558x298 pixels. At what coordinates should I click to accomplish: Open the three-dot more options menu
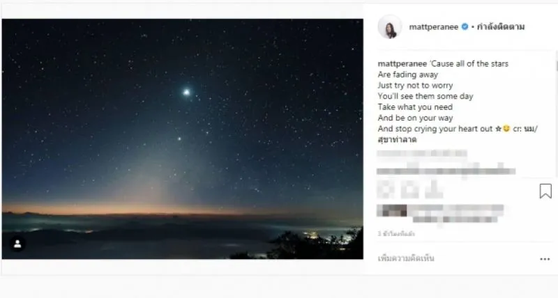click(545, 259)
